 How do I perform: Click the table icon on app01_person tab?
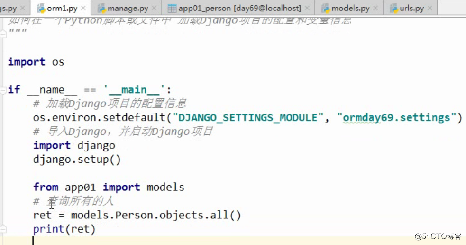[172, 9]
